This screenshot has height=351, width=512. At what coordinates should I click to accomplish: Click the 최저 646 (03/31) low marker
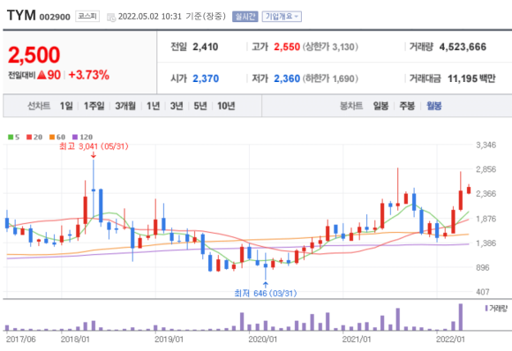pos(266,294)
